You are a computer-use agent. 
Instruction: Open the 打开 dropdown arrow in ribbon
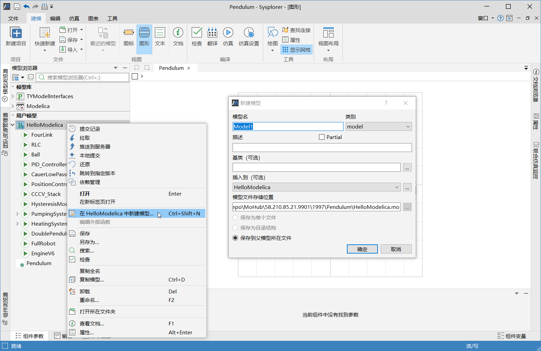point(82,30)
